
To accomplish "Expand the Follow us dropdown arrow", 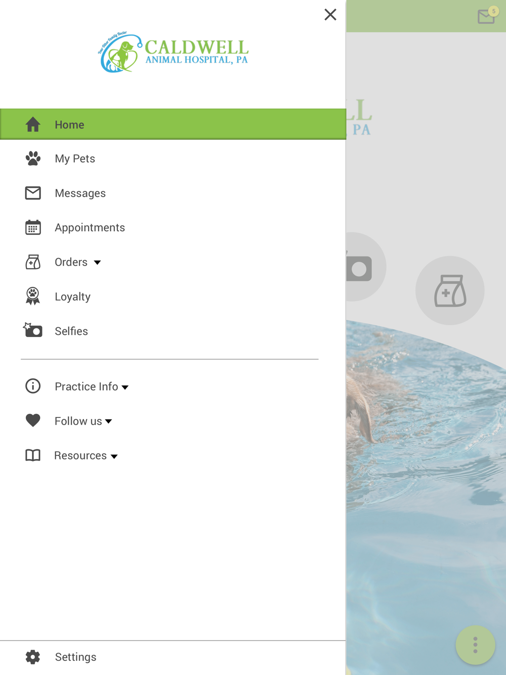I will click(109, 421).
